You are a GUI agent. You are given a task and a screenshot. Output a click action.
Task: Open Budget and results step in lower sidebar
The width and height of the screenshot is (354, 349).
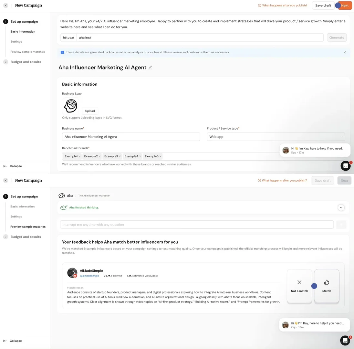[x=26, y=237]
